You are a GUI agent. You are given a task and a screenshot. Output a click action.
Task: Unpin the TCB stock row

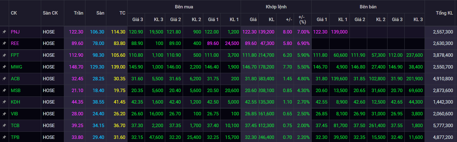(4, 126)
